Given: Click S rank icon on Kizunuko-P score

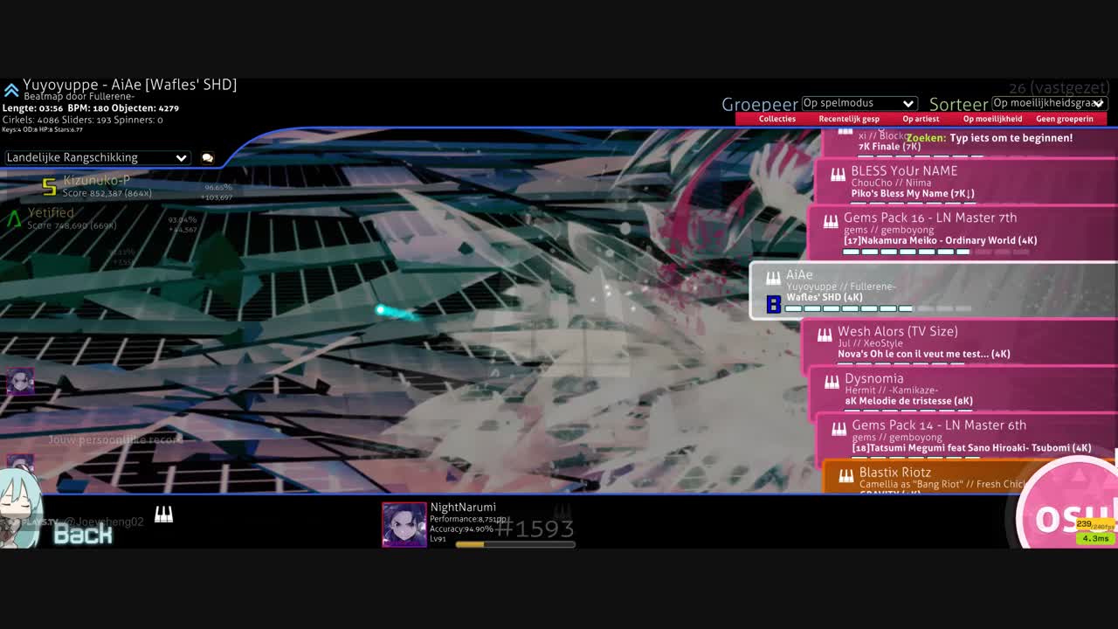Looking at the screenshot, I should 50,186.
